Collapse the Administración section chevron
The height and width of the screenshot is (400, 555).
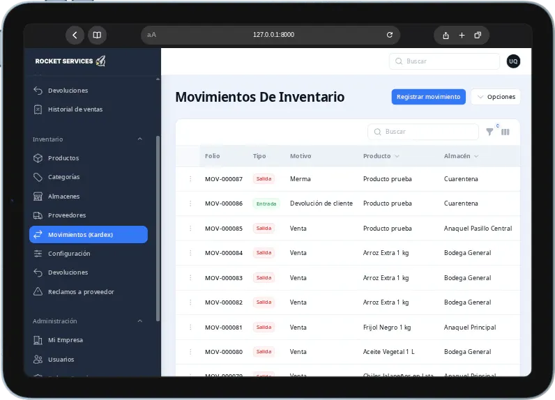[x=140, y=321]
